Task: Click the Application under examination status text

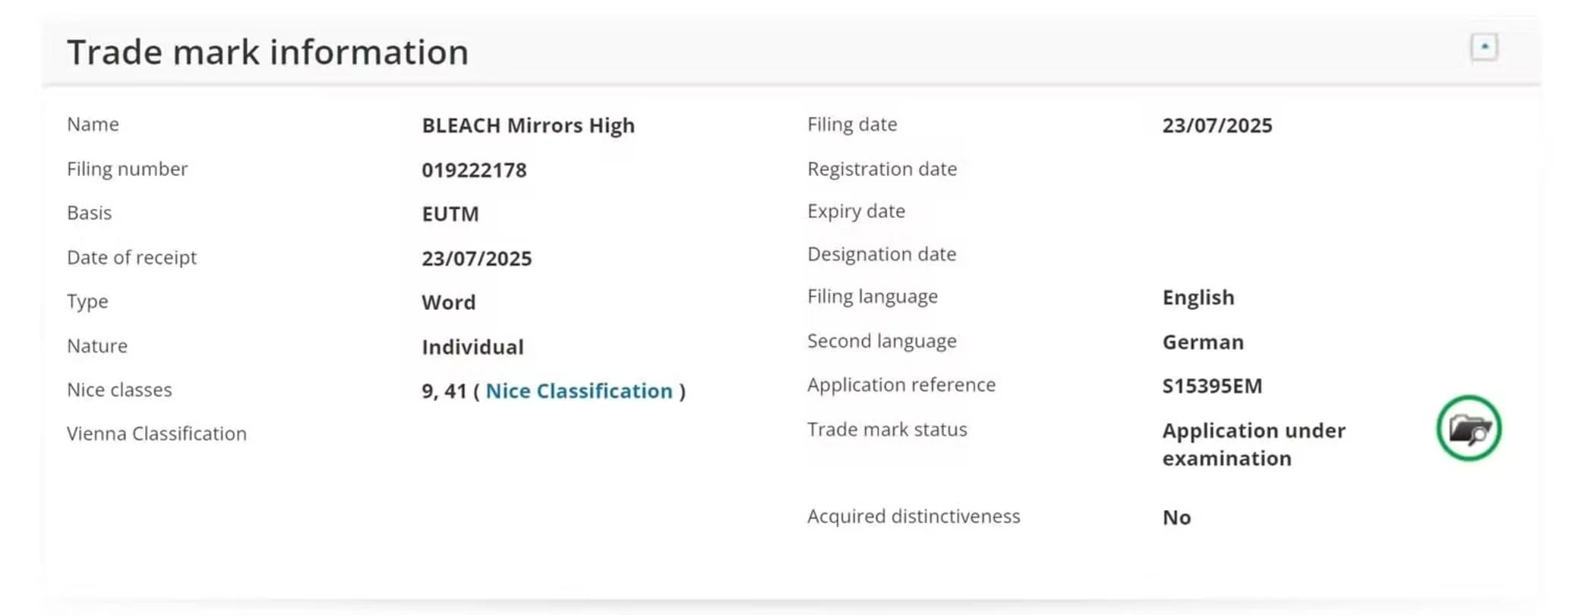Action: [x=1253, y=444]
